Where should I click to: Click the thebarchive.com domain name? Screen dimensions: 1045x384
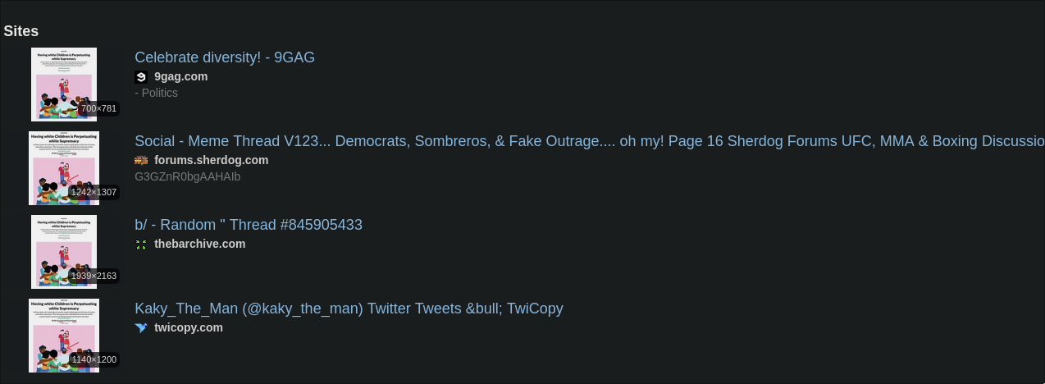coord(199,245)
